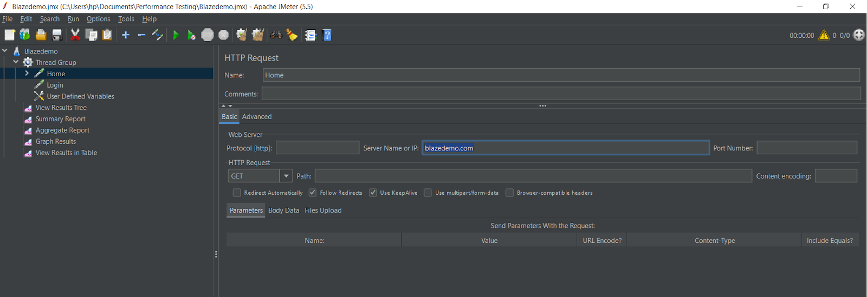Select Summary Report in the tree
The image size is (867, 297).
(x=60, y=119)
